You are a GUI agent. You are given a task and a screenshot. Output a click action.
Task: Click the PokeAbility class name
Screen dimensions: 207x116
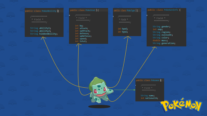[49, 11]
